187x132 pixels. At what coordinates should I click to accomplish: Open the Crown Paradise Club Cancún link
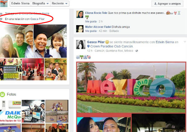(108, 46)
